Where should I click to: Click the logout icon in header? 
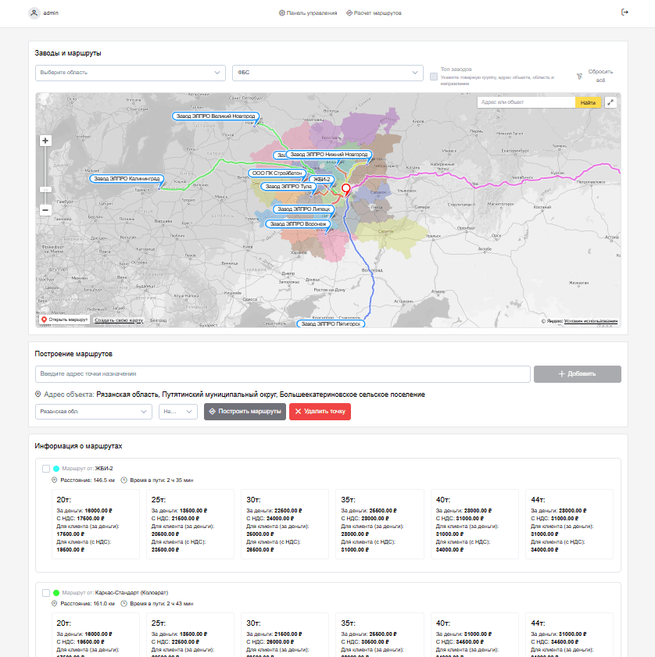click(x=625, y=12)
